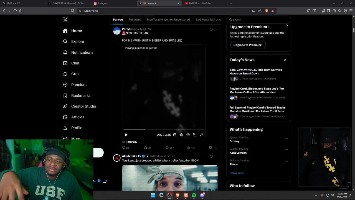Reply to the PartyOJ post (24 replies)
The width and height of the screenshot is (355, 200).
tap(126, 148)
